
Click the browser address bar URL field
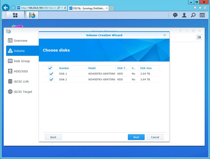coord(38,7)
